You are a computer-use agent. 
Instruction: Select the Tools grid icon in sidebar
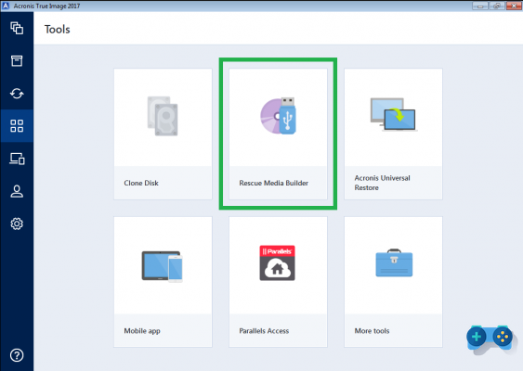[x=17, y=126]
